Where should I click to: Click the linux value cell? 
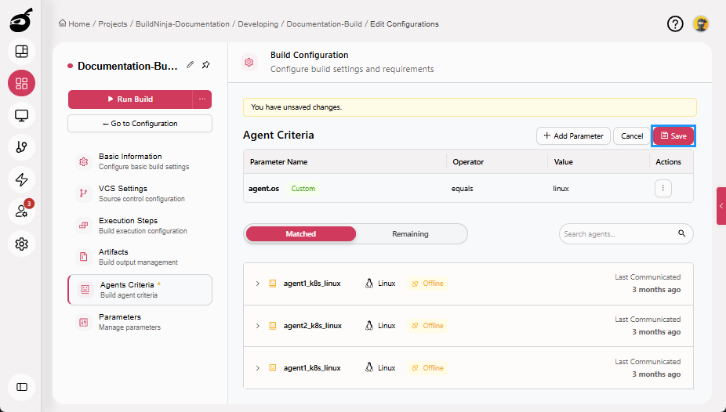pos(561,189)
